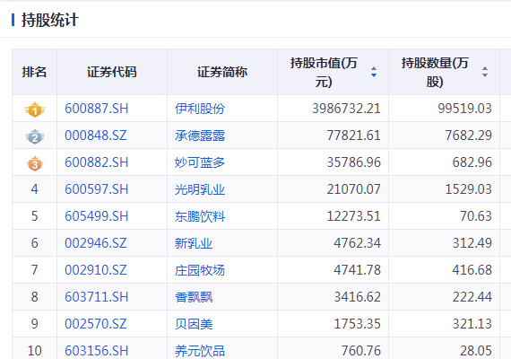Click rank number 9 cell
The image size is (511, 359).
click(35, 324)
